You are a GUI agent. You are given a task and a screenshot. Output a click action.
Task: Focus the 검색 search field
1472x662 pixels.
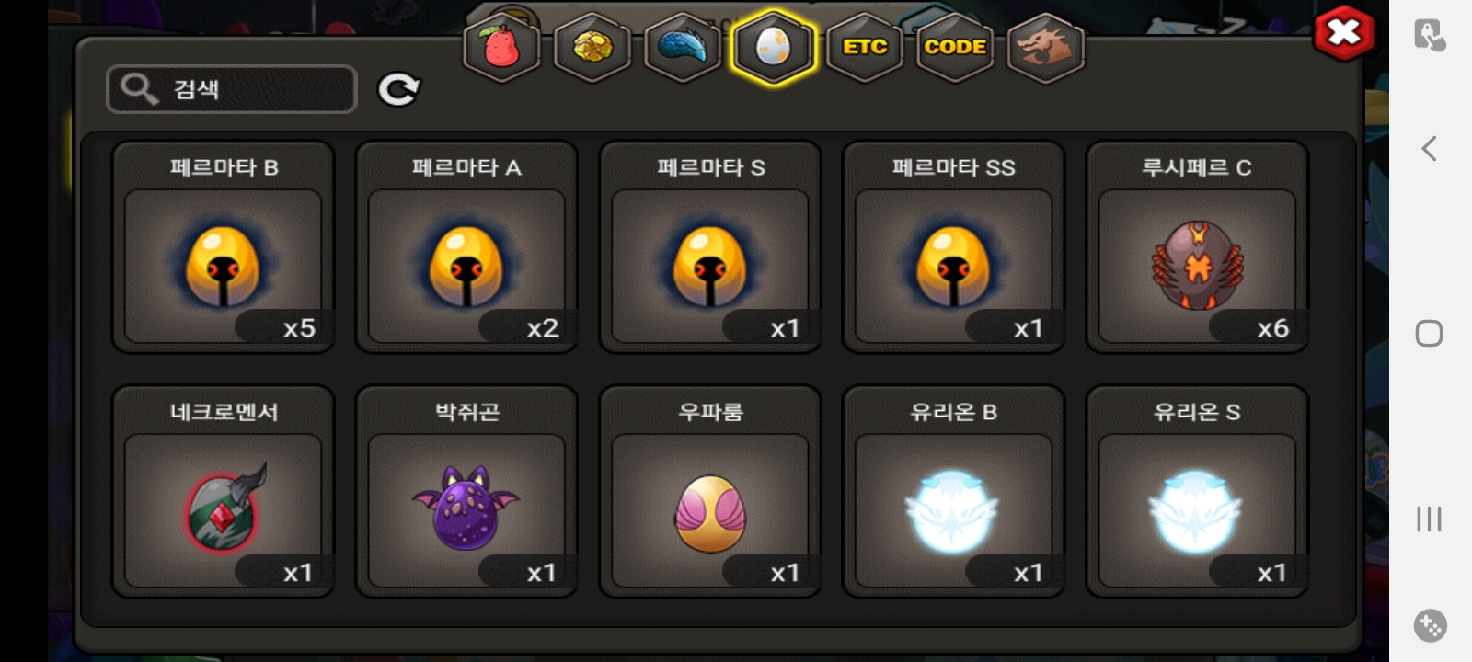(232, 89)
